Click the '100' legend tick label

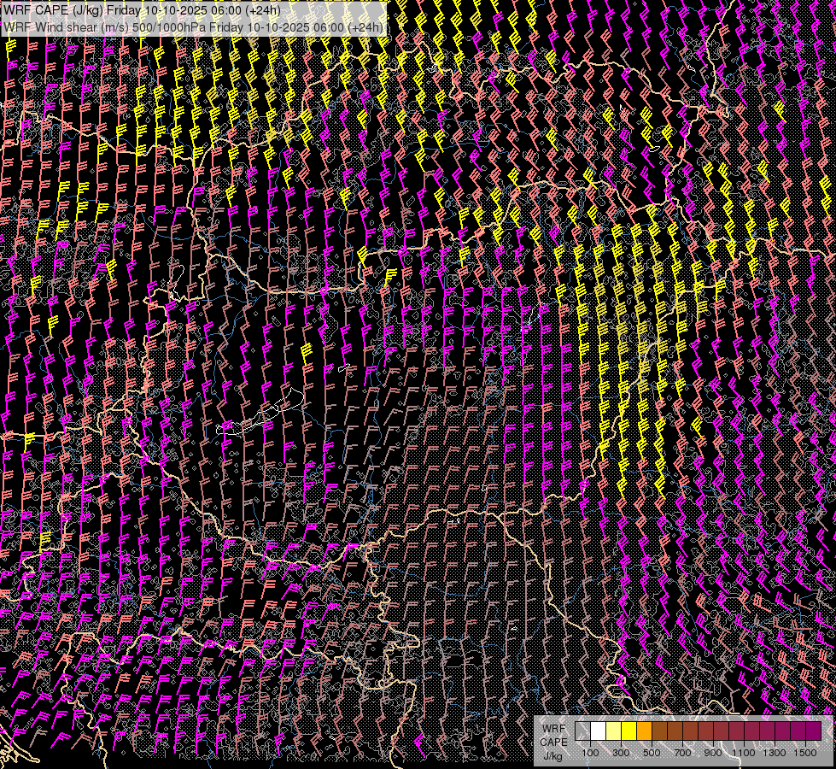(590, 753)
